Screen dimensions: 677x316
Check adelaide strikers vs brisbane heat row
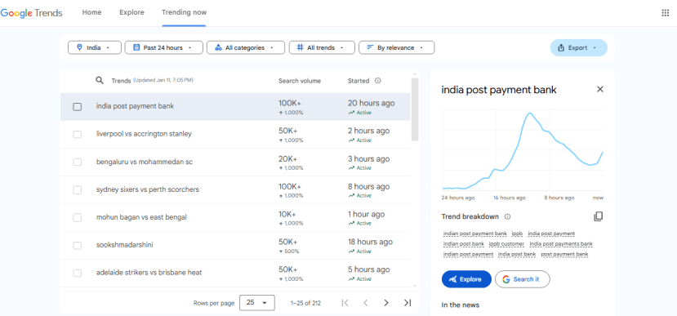pyautogui.click(x=78, y=273)
